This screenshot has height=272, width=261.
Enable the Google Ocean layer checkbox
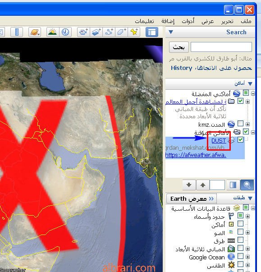click(240, 256)
